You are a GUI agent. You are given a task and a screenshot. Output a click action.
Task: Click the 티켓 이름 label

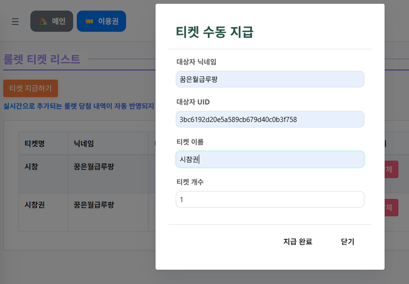pyautogui.click(x=190, y=142)
